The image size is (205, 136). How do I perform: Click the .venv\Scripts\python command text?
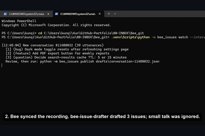(x=130, y=37)
